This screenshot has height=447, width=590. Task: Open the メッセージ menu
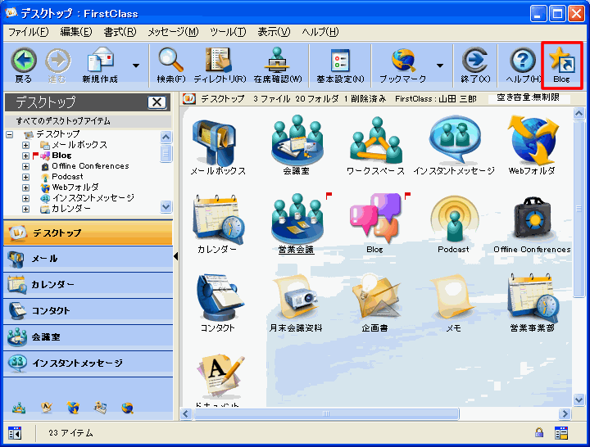(x=172, y=32)
